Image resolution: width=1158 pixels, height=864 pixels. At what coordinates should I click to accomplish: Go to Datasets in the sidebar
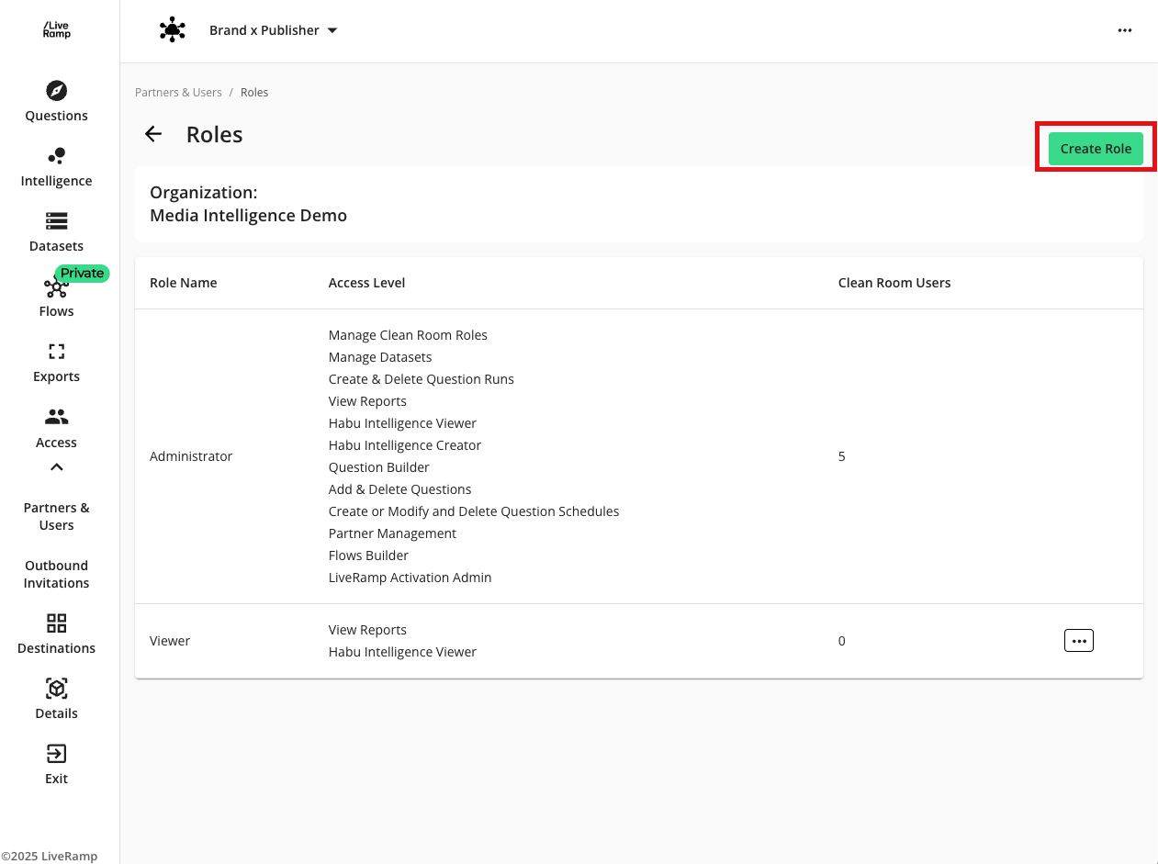click(56, 221)
